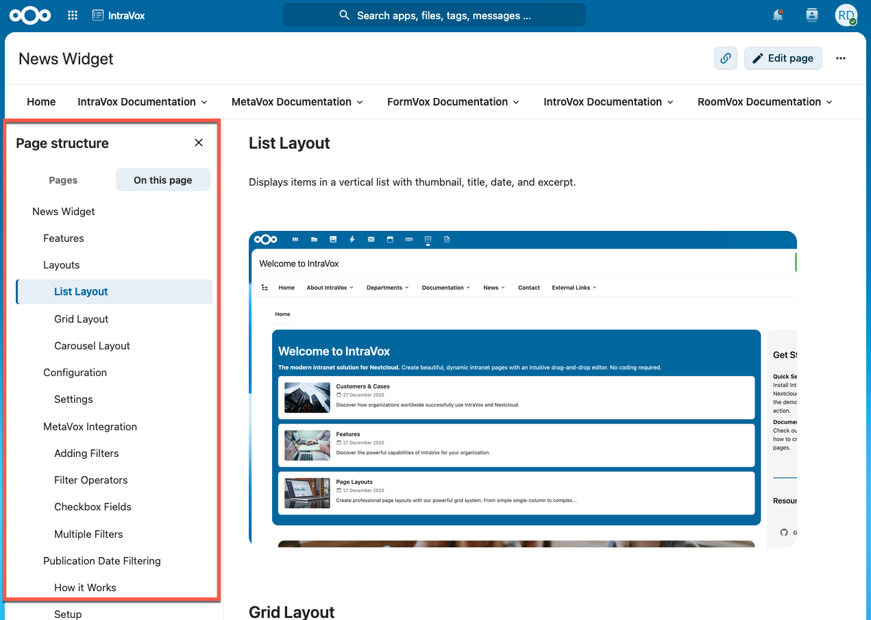Image resolution: width=871 pixels, height=620 pixels.
Task: Click the Grid Layout heading in content
Action: pos(291,611)
